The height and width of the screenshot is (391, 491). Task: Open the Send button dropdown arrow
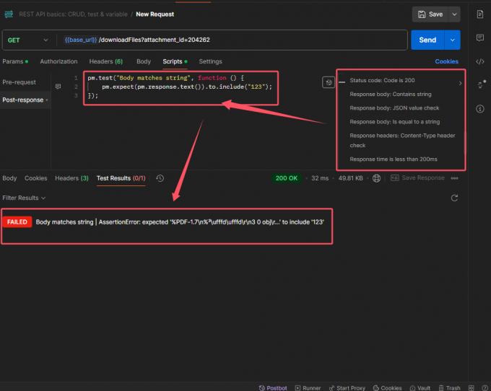pyautogui.click(x=453, y=40)
